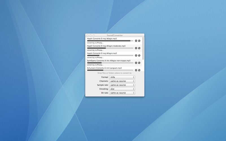This screenshot has height=141, width=226.
Task: Expand the Bit rate dropdown
Action: tap(122, 93)
